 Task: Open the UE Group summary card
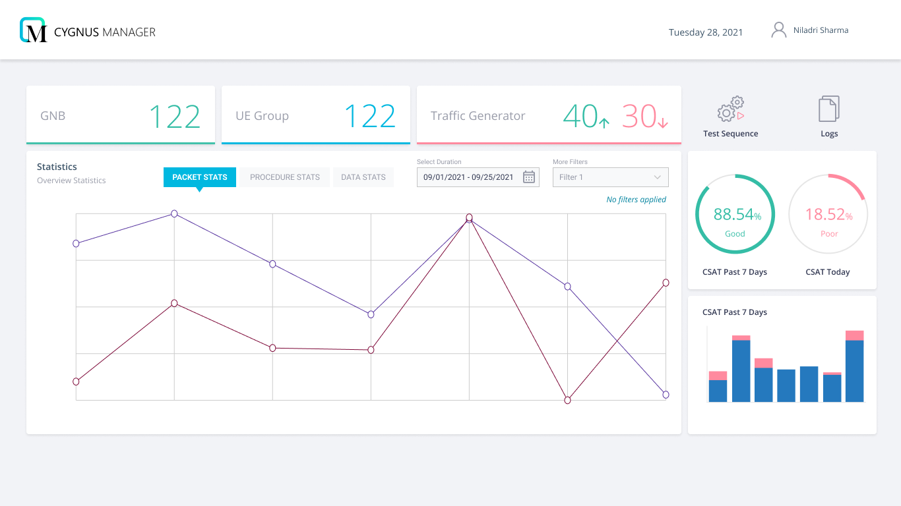tap(315, 115)
